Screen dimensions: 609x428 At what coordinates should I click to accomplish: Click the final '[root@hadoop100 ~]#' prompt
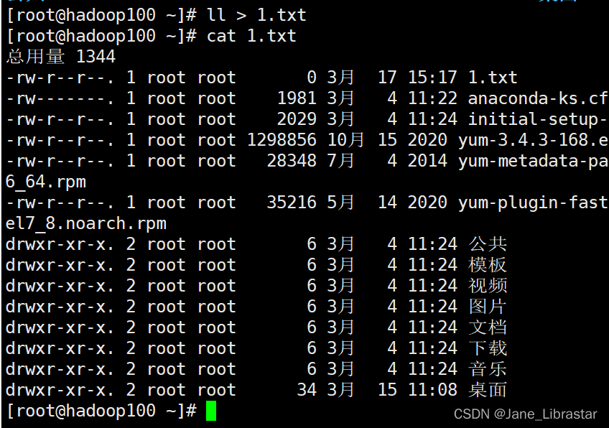pyautogui.click(x=102, y=411)
